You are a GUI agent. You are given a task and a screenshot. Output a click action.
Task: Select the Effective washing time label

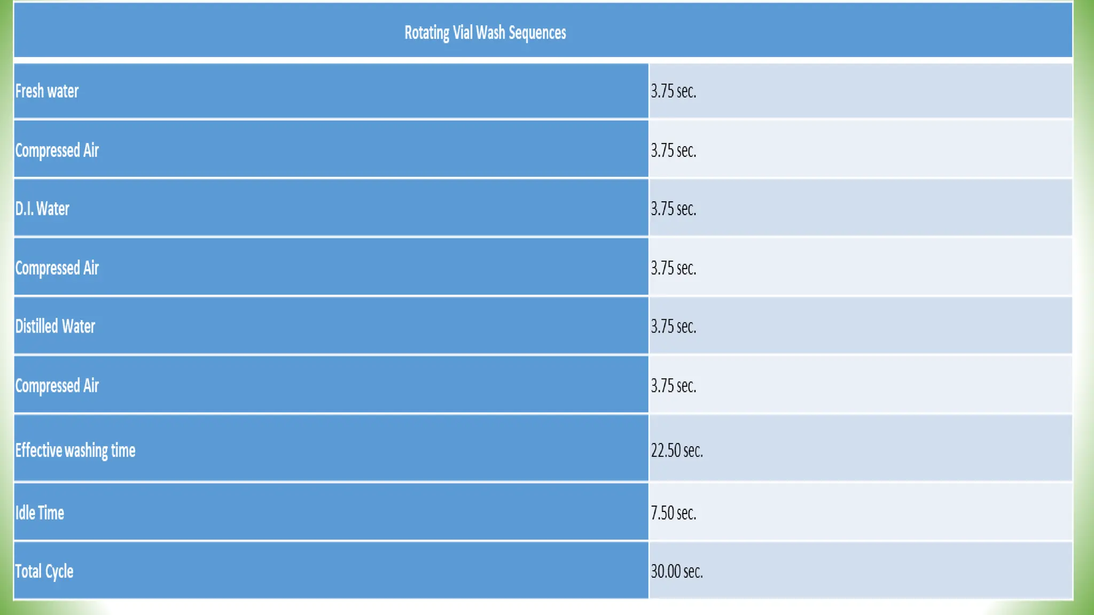point(75,450)
